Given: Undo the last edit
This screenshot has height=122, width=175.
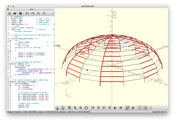Looking at the screenshot, I should point(27,13).
